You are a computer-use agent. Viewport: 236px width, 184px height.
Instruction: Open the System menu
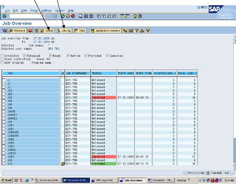click(x=60, y=11)
